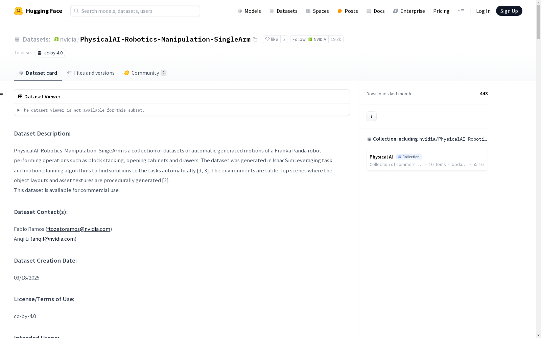
Task: Click the Datasets stack icon in breadcrumb
Action: [x=17, y=39]
